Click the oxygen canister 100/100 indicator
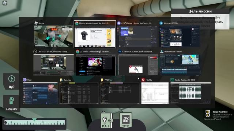 click(x=11, y=103)
